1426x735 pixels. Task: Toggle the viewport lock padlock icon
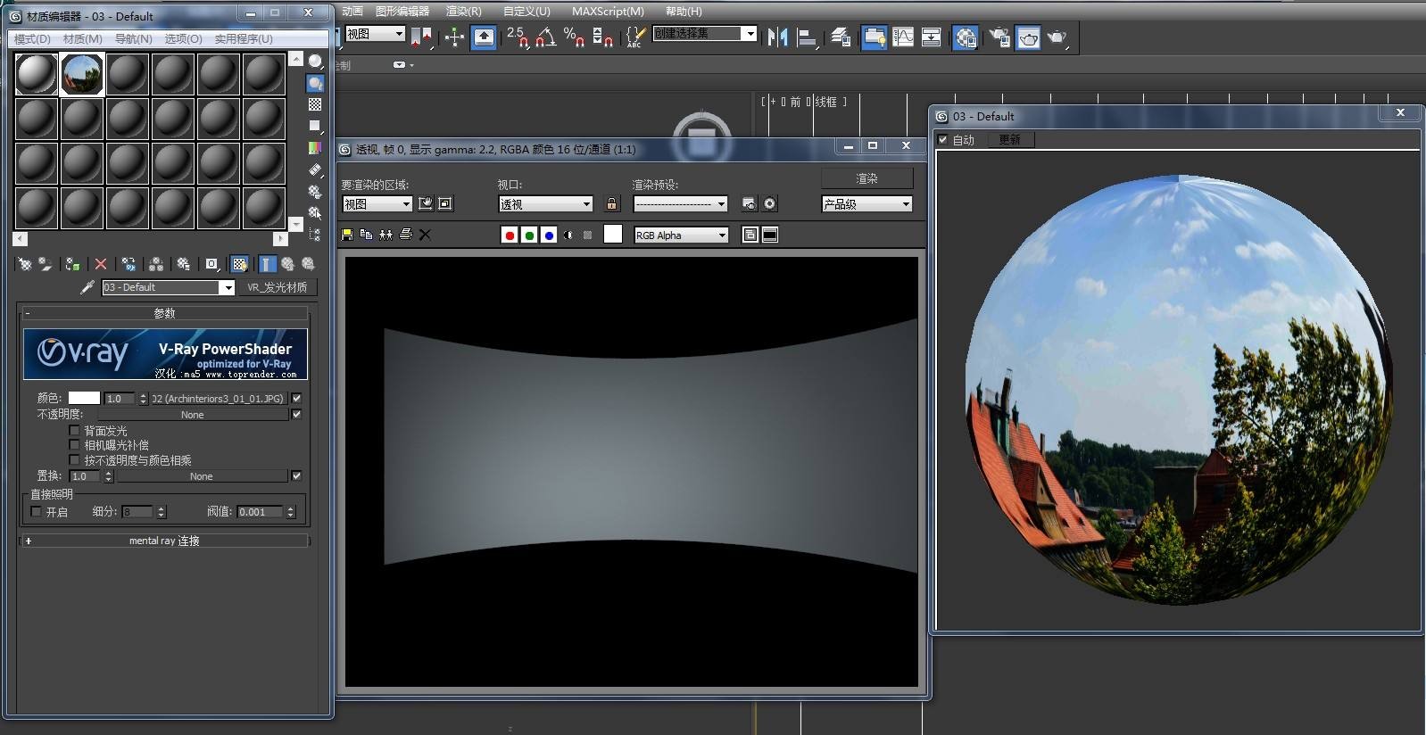(611, 204)
